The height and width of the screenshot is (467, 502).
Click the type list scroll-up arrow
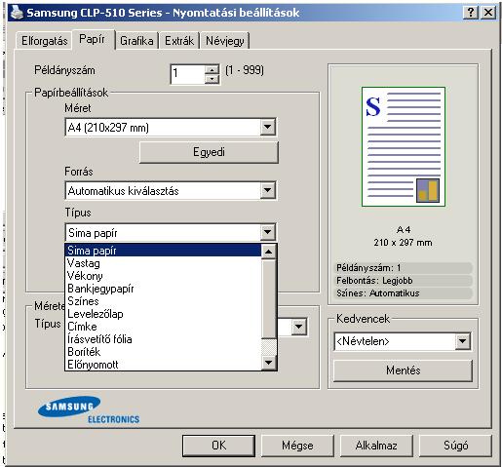[x=269, y=252]
